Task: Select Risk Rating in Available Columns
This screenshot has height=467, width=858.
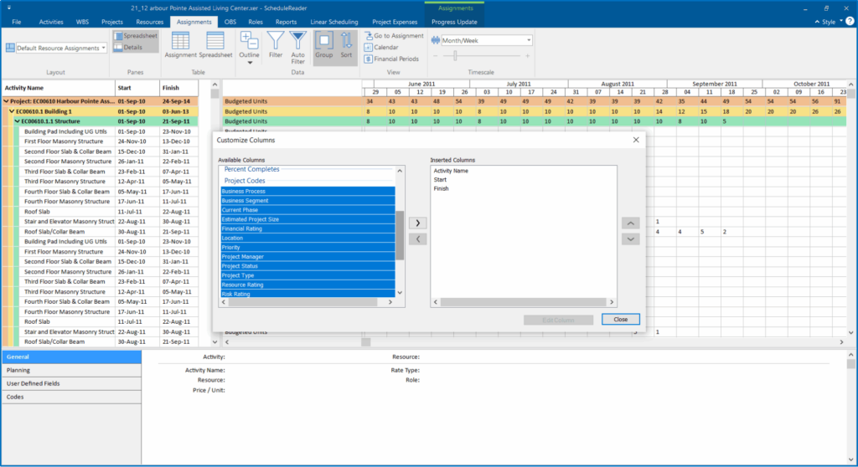Action: pyautogui.click(x=308, y=294)
